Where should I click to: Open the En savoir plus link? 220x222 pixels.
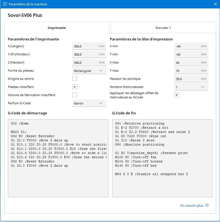pyautogui.click(x=192, y=205)
